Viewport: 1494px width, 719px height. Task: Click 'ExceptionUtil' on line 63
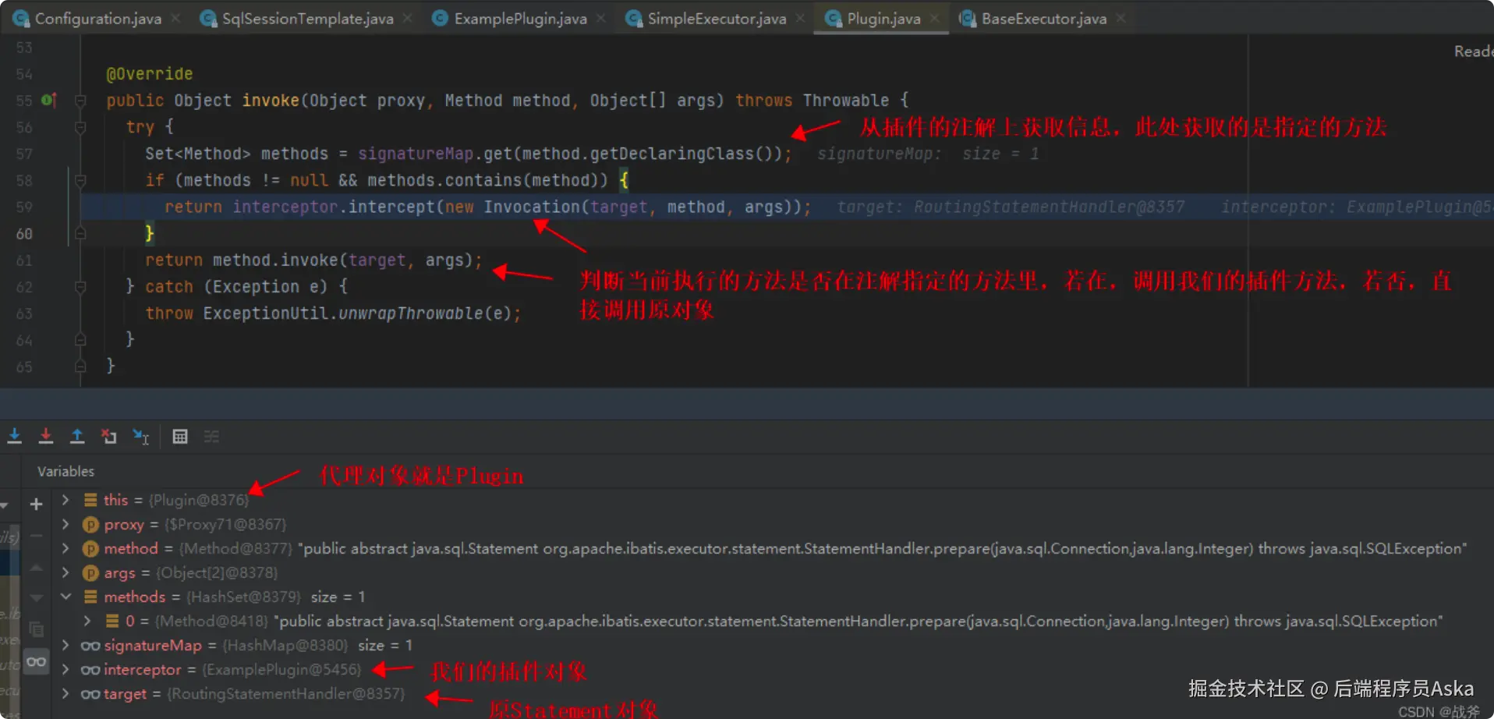(266, 313)
